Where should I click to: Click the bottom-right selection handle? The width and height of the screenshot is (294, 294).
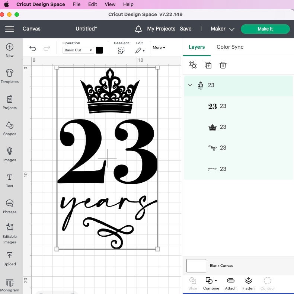coord(157,249)
